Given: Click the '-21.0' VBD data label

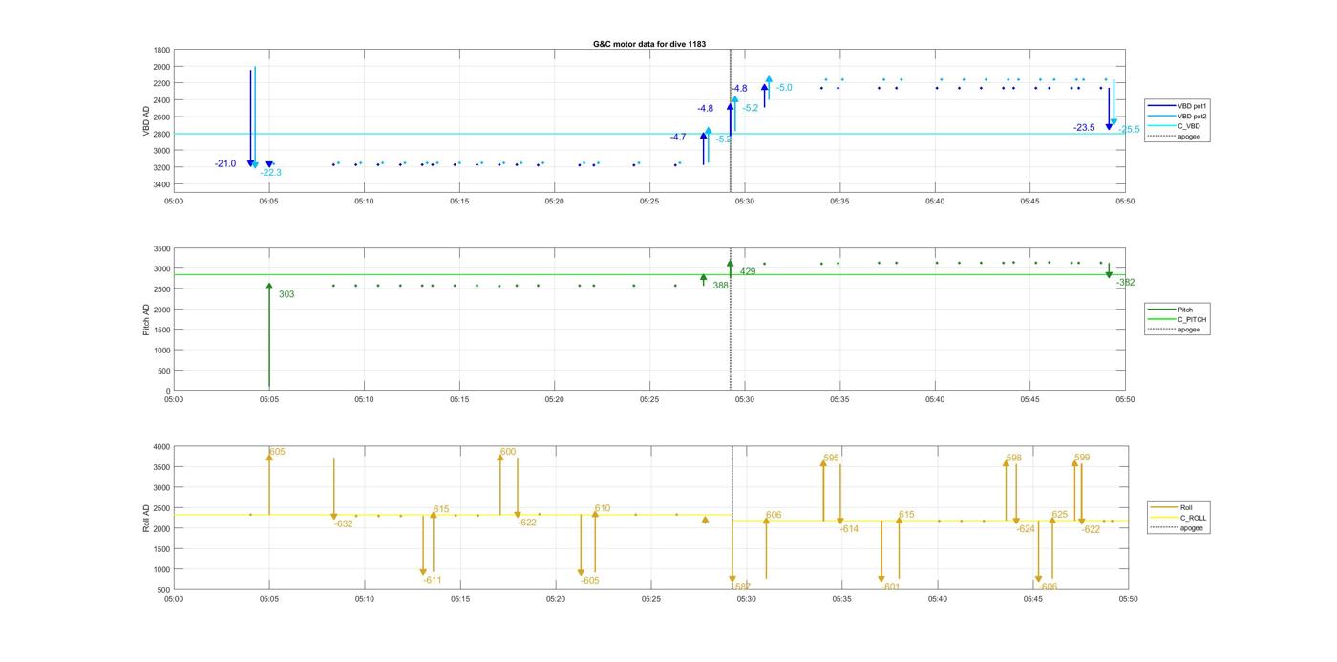Looking at the screenshot, I should 225,164.
